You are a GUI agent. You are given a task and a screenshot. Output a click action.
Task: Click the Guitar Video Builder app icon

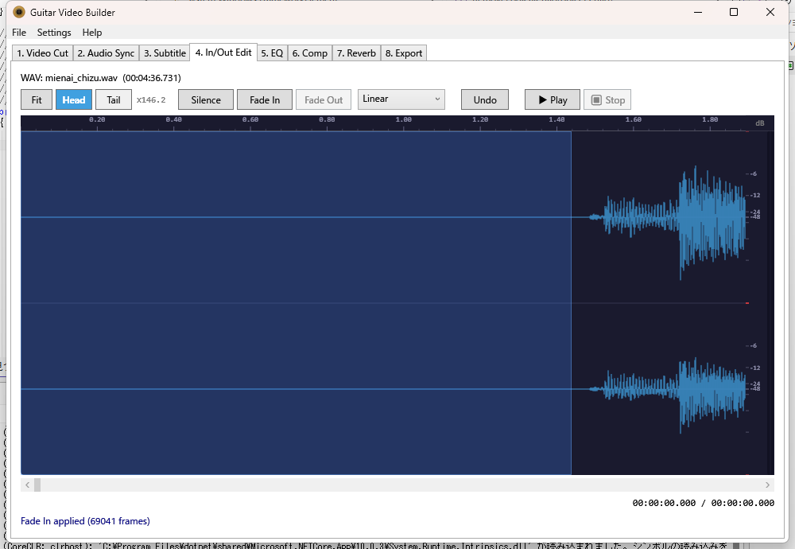coord(19,12)
